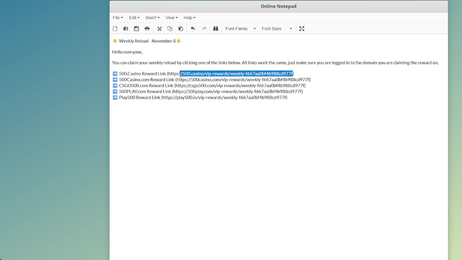
Task: Click the https://csgo500.com URL text
Action: (x=240, y=86)
